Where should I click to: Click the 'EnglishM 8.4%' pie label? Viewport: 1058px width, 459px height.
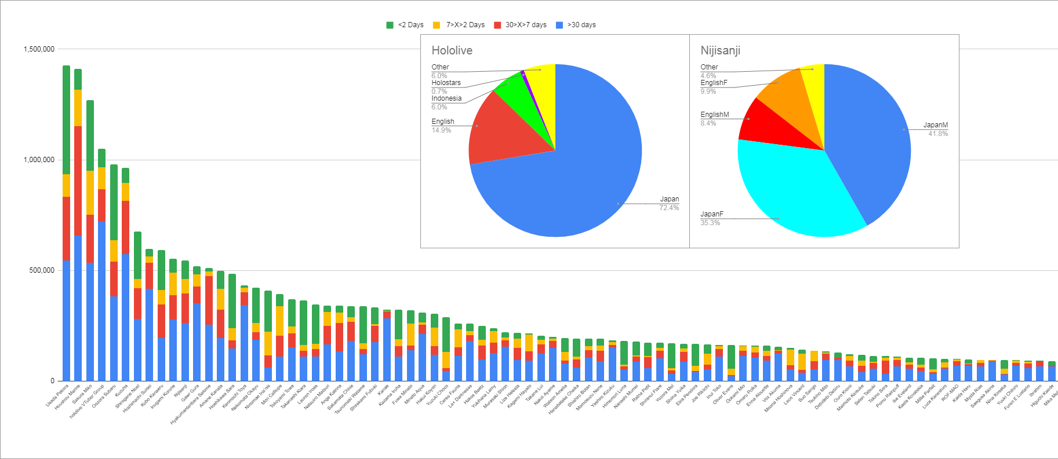coord(715,119)
